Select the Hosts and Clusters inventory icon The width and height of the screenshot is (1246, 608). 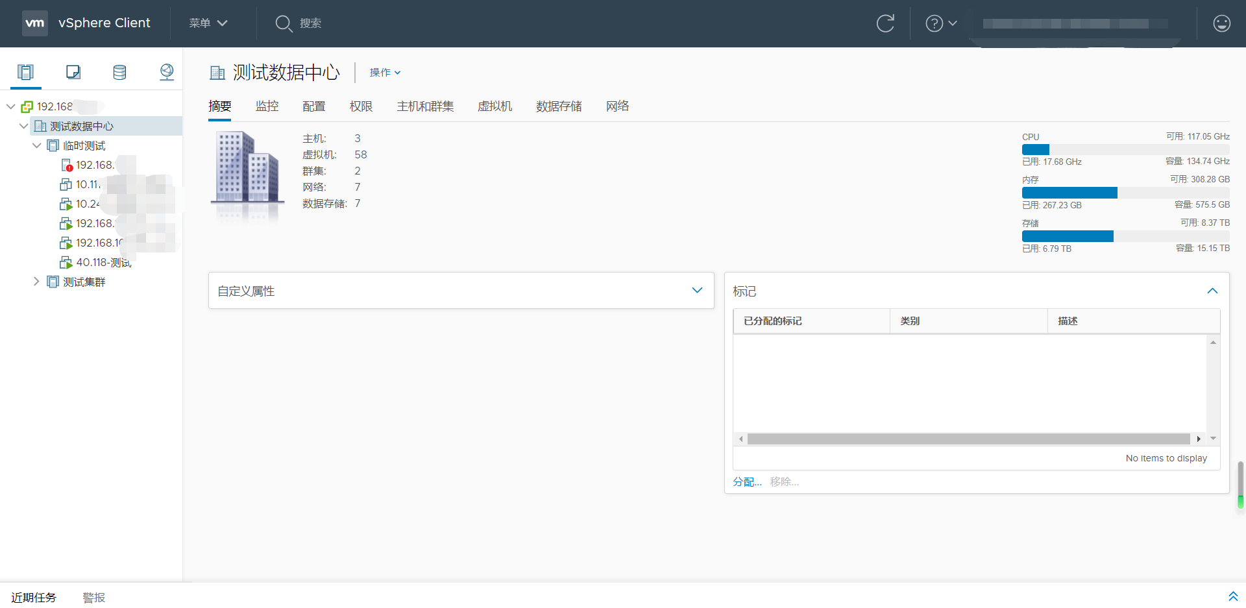tap(25, 72)
